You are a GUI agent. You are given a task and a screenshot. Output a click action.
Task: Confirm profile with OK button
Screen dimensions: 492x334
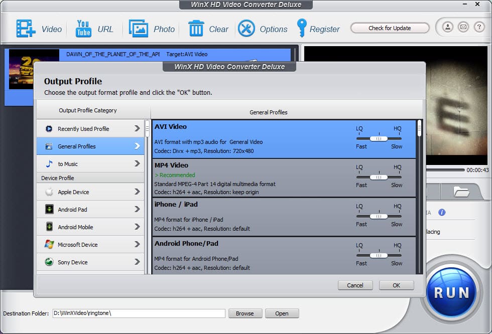396,285
